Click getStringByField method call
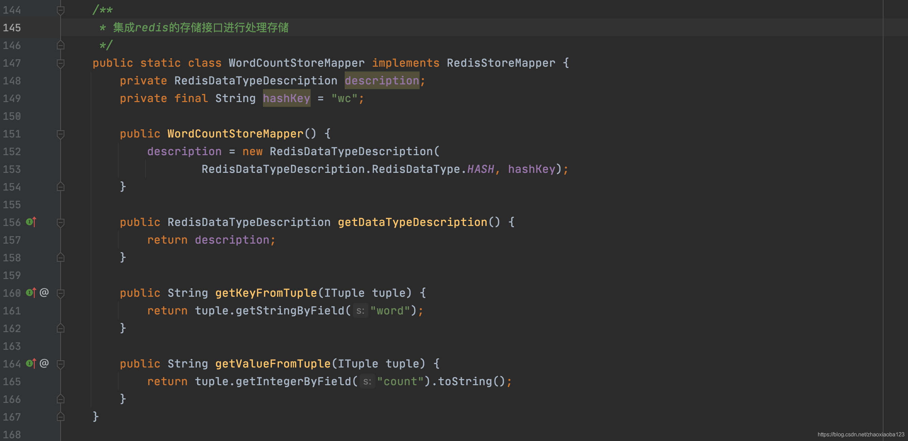The image size is (908, 441). pos(290,311)
